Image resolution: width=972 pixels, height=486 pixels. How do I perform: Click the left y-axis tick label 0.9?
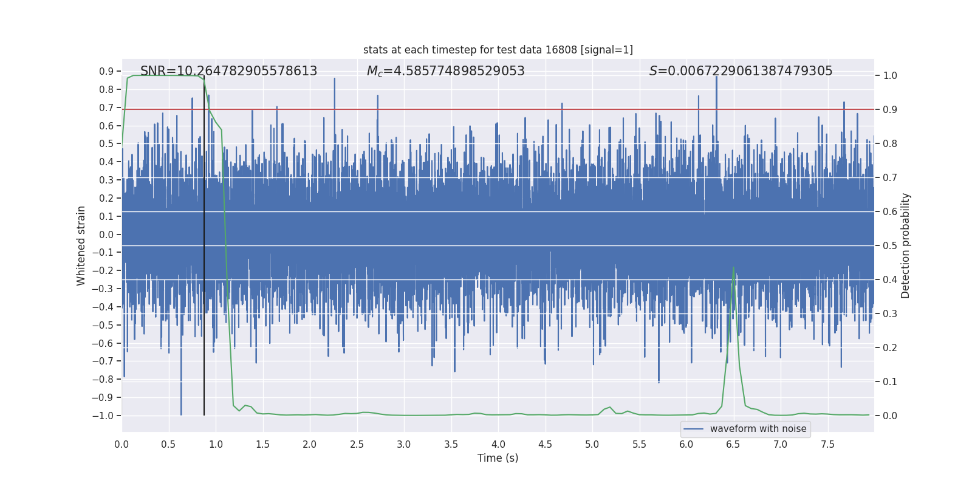pos(106,72)
